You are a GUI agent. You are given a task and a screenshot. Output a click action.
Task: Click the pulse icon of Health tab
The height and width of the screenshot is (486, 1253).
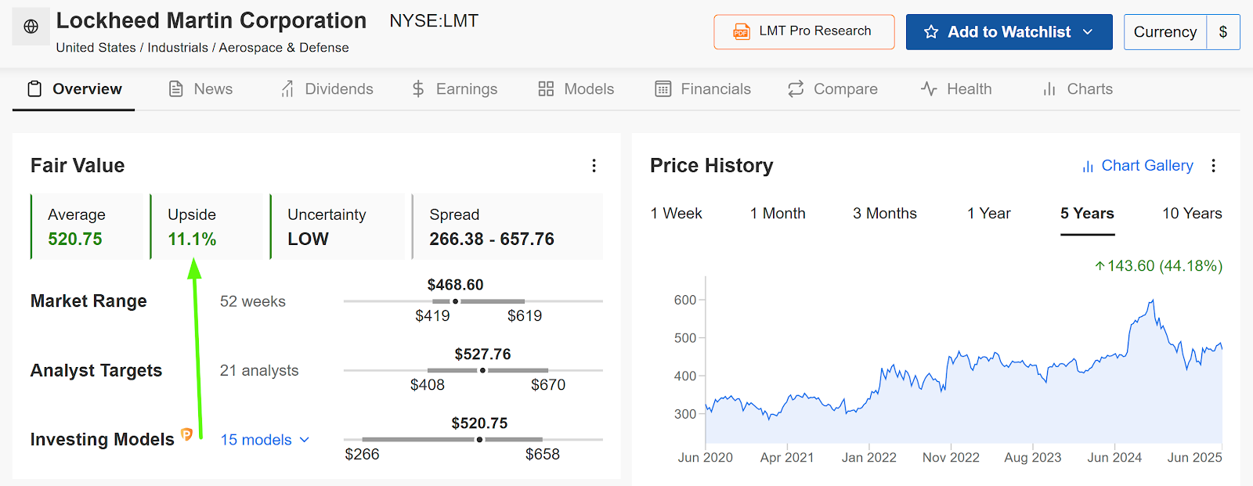pyautogui.click(x=929, y=89)
